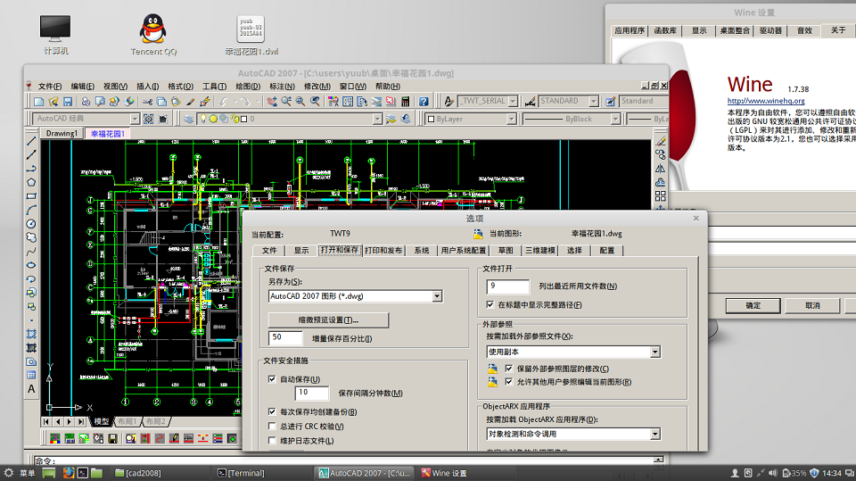Open the _TWT_SERIAL text style dropdown

(x=514, y=101)
